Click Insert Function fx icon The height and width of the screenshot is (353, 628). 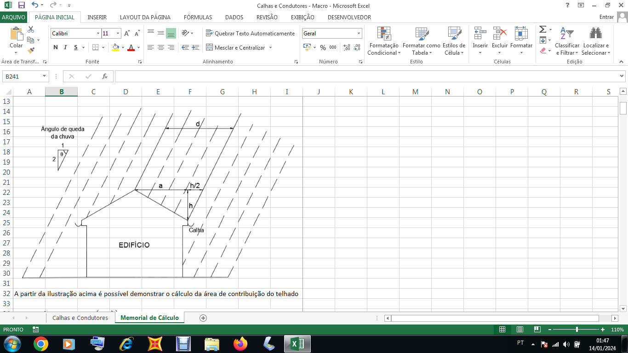click(x=105, y=76)
